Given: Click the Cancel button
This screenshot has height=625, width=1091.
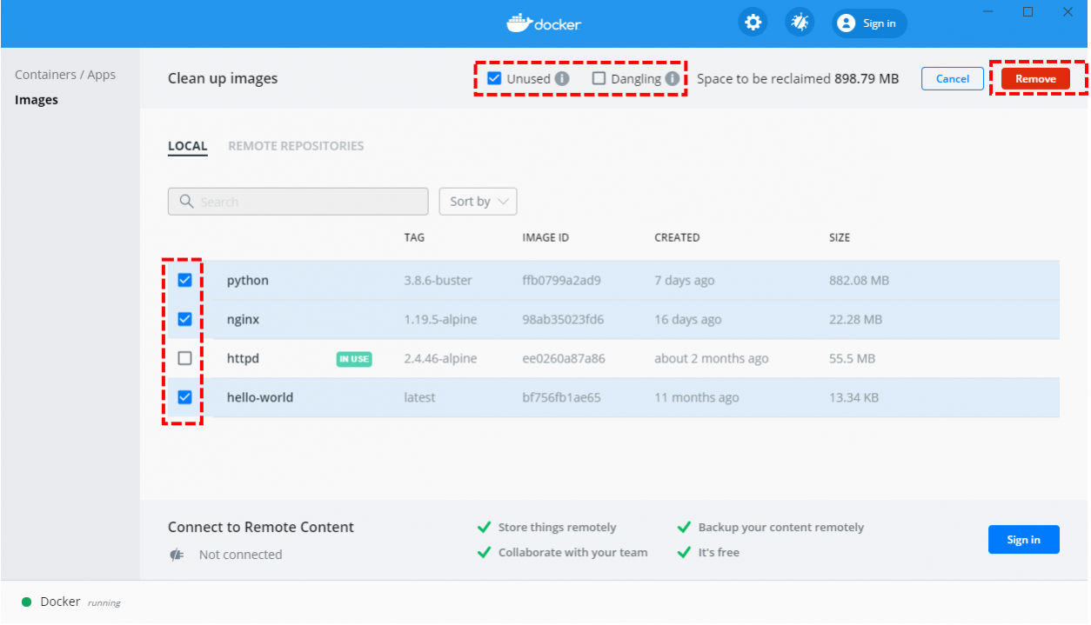Looking at the screenshot, I should point(953,78).
